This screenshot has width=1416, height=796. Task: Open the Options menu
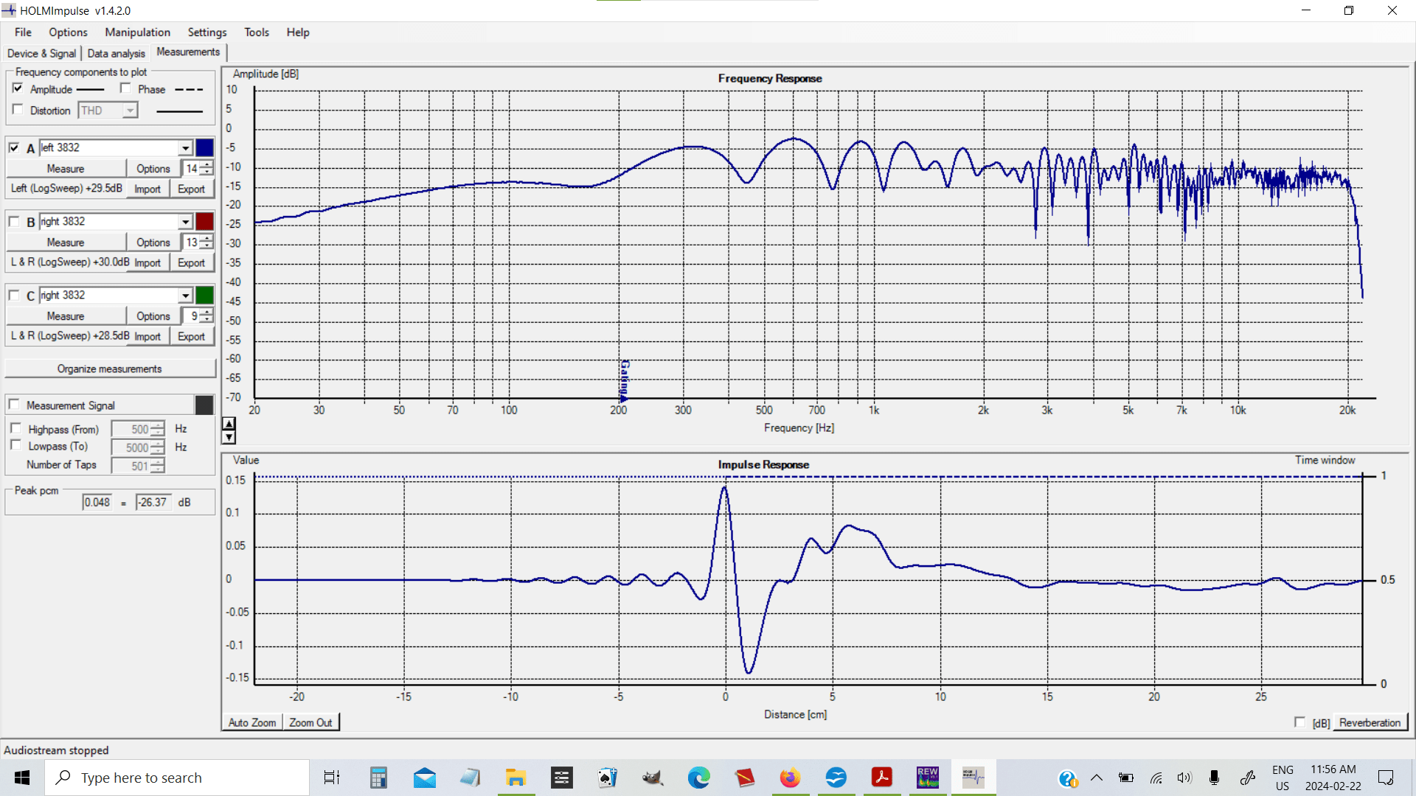pos(68,32)
